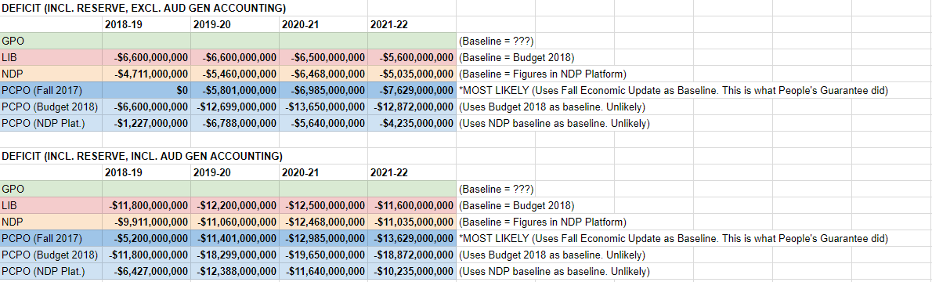Select the -$12,699,000,000 cell

pyautogui.click(x=235, y=107)
